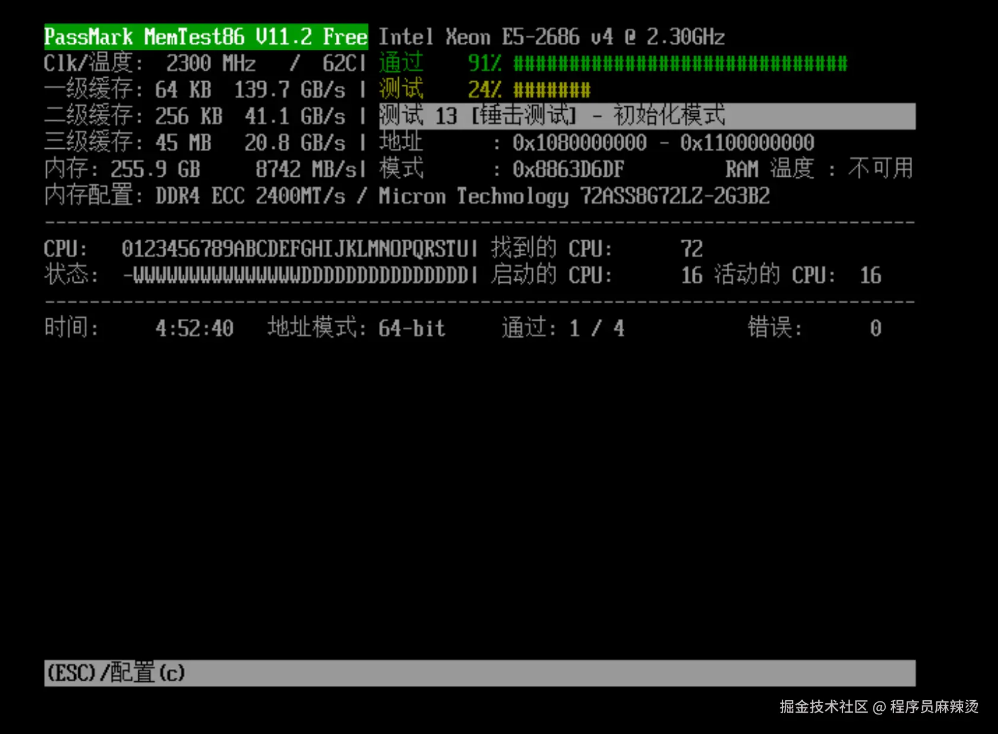Image resolution: width=998 pixels, height=734 pixels.
Task: Click the 启动的 CPU value 16
Action: tap(692, 275)
